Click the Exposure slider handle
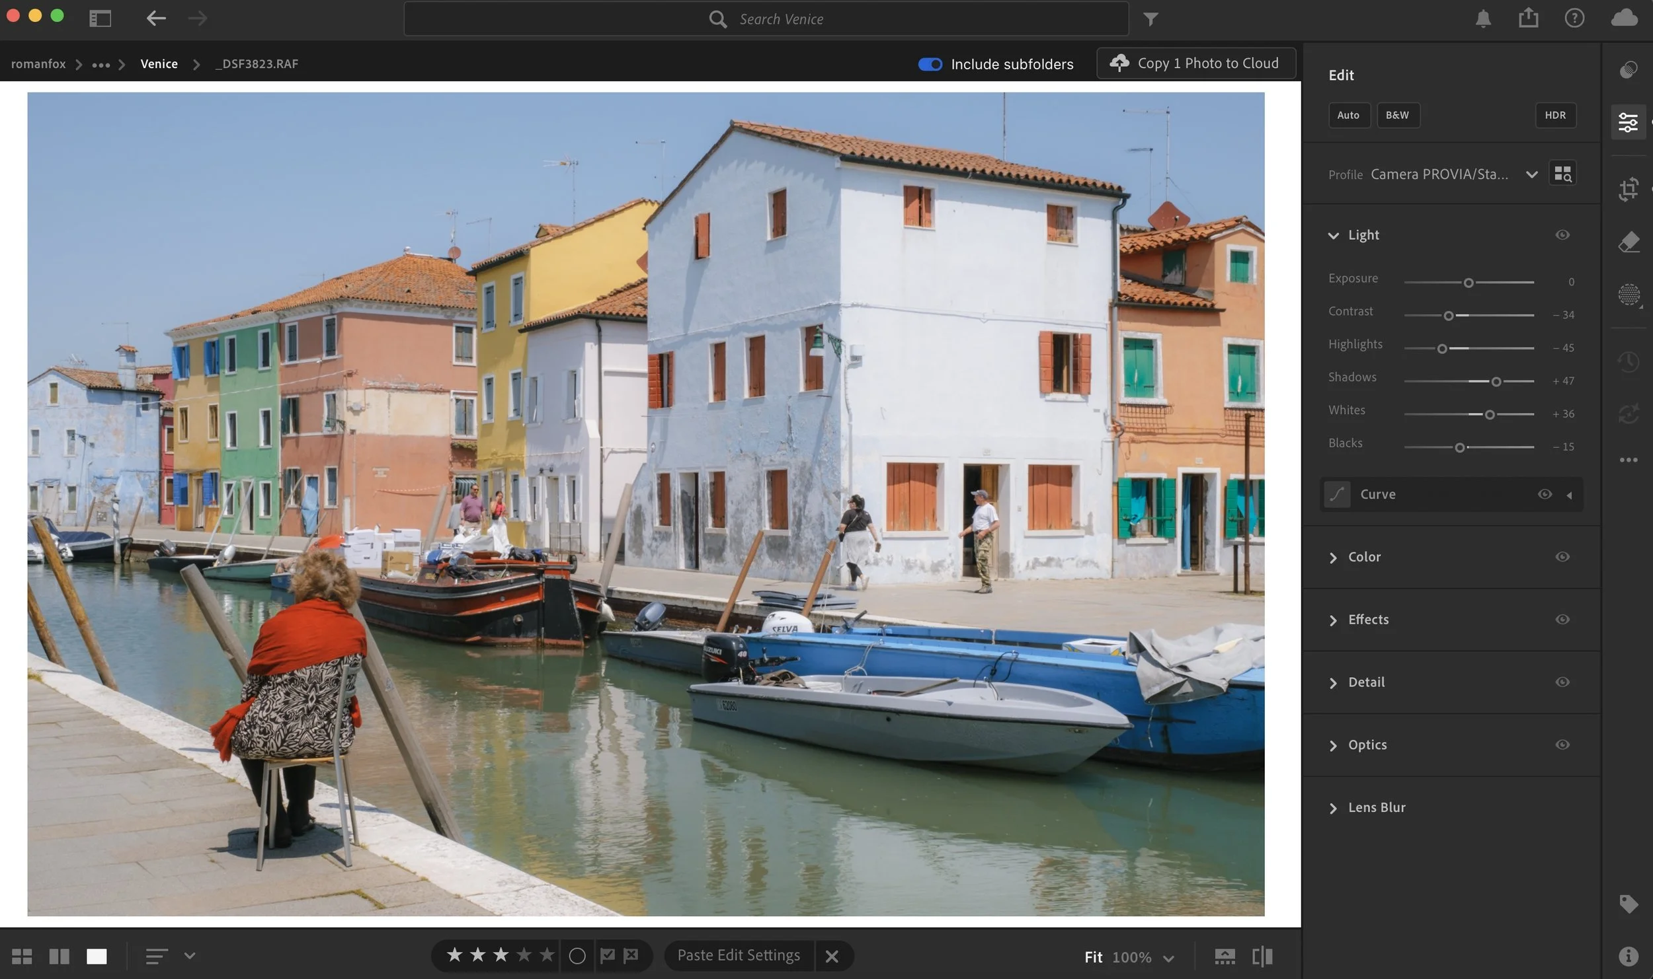This screenshot has height=979, width=1653. pos(1468,283)
